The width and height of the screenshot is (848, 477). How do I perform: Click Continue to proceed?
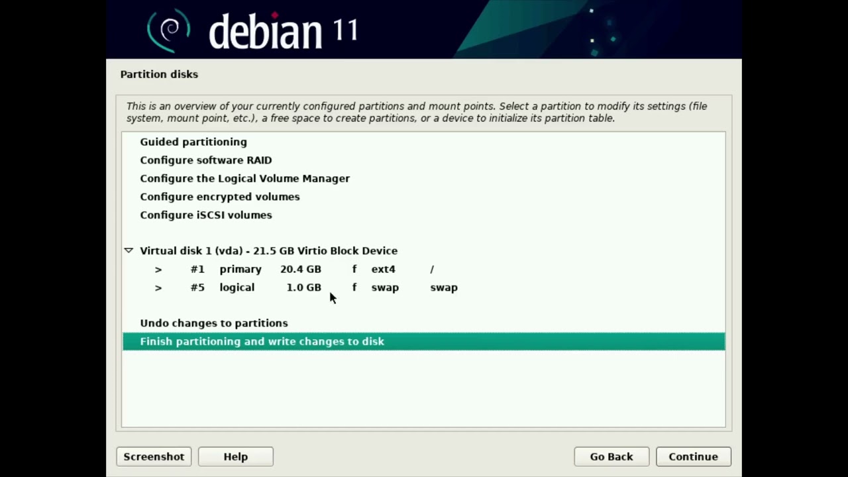(693, 456)
